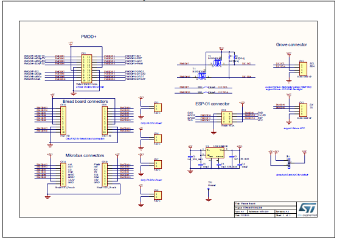The height and width of the screenshot is (240, 337).
Task: Select the large PMOD+ 20-pin connector
Action: (x=86, y=69)
